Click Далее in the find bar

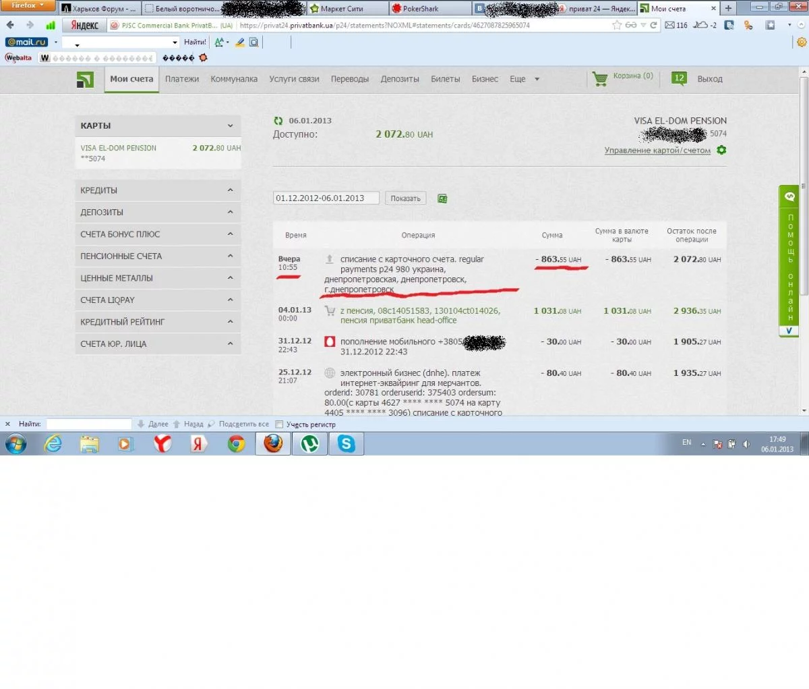[153, 424]
